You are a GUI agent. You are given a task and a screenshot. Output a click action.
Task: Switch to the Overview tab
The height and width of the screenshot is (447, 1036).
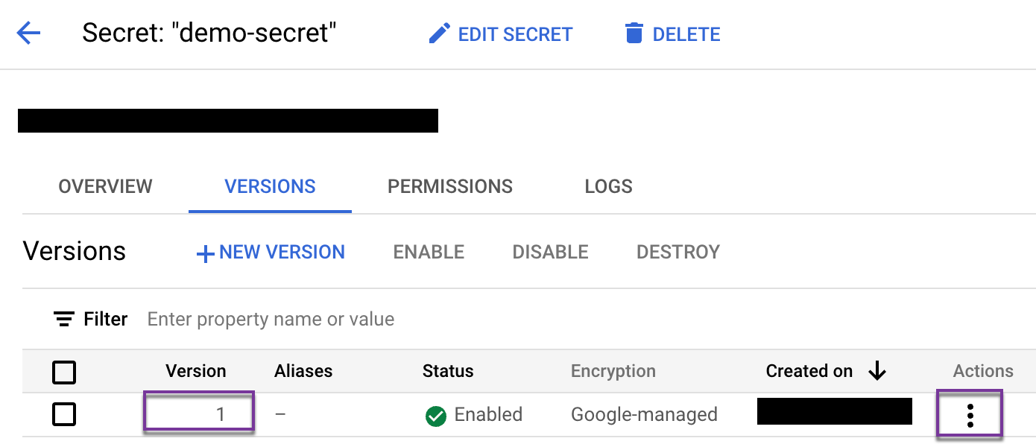click(x=105, y=186)
